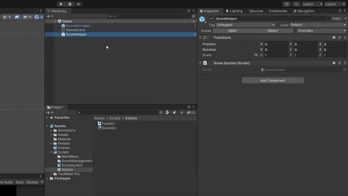The width and height of the screenshot is (348, 196).
Task: Click Scripts in the Project breadcrumb
Action: (115, 118)
